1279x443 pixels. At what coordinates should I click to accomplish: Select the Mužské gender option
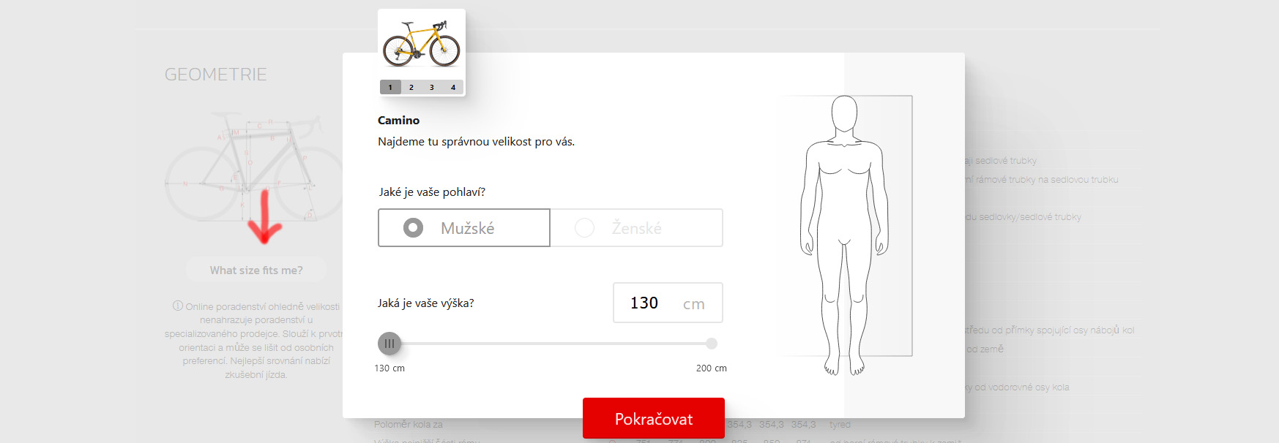pyautogui.click(x=464, y=228)
